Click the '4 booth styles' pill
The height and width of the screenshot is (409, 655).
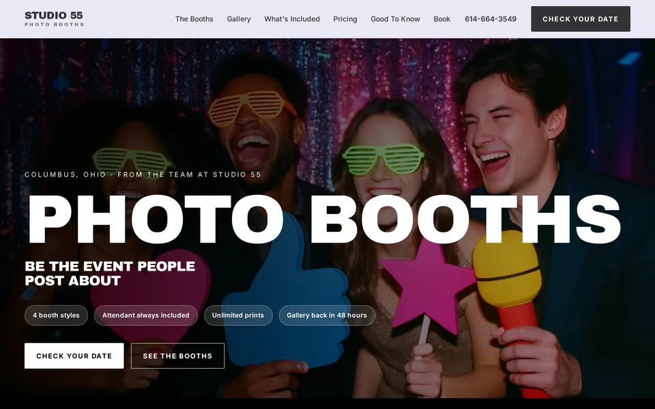(x=57, y=316)
